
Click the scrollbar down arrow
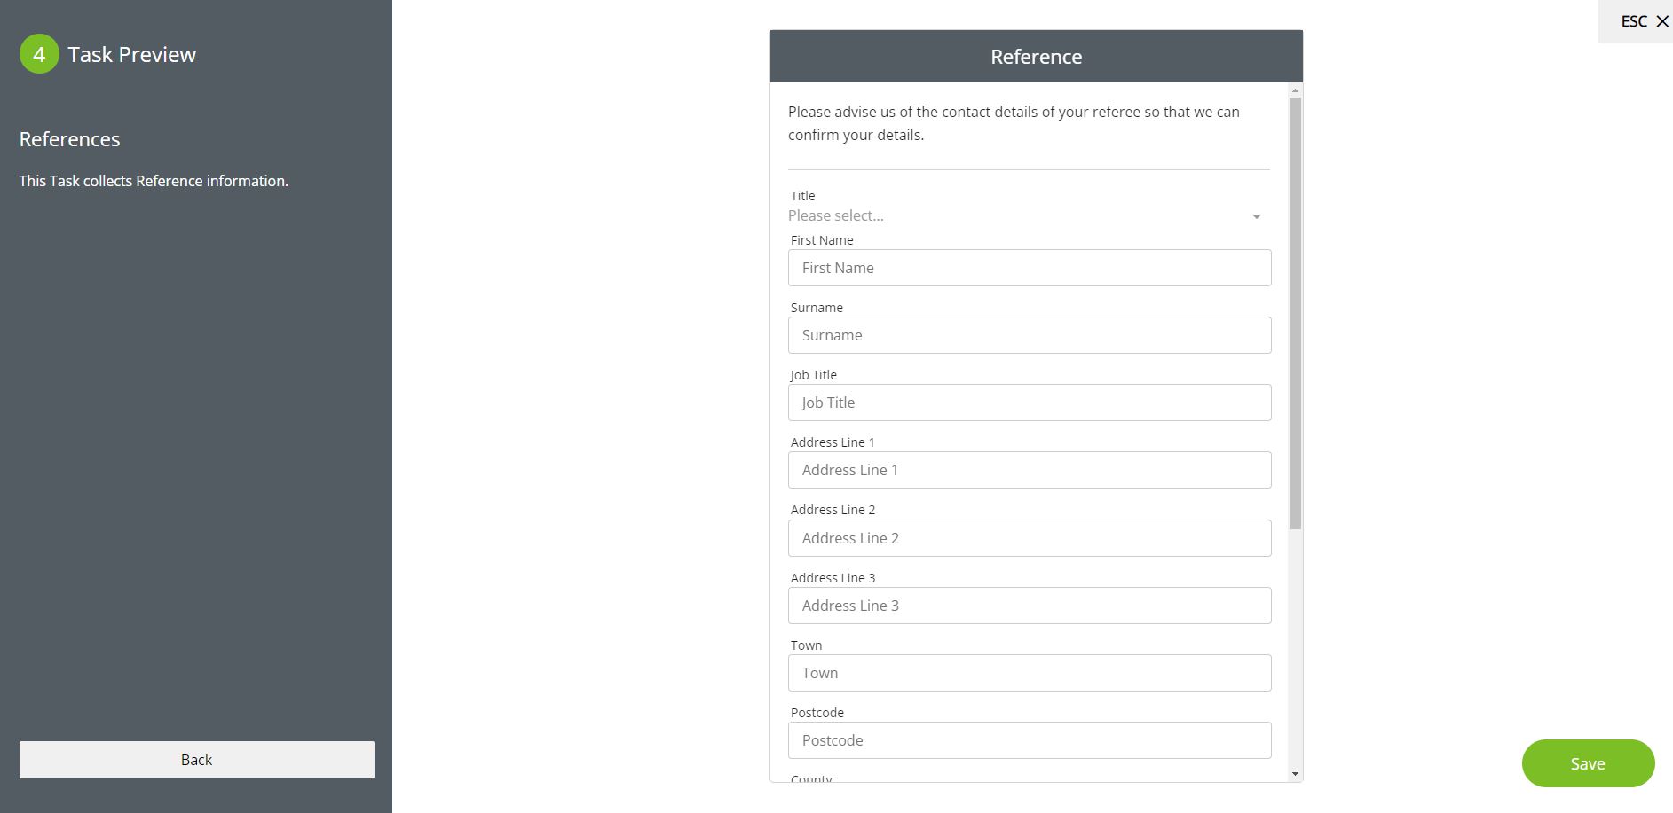pos(1295,774)
